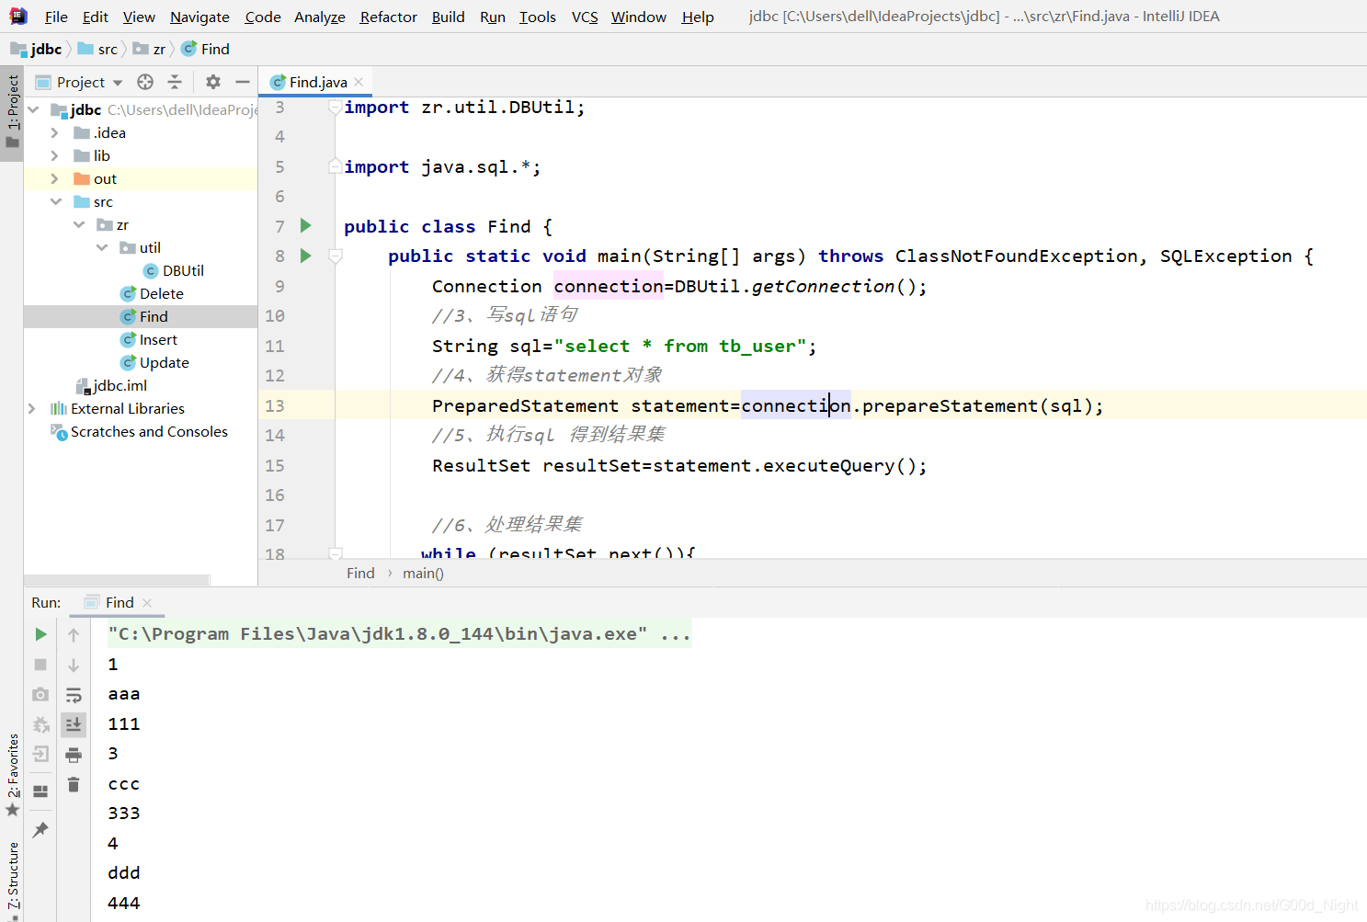Open Project panel settings gear
Viewport: 1367px width, 922px height.
(213, 82)
